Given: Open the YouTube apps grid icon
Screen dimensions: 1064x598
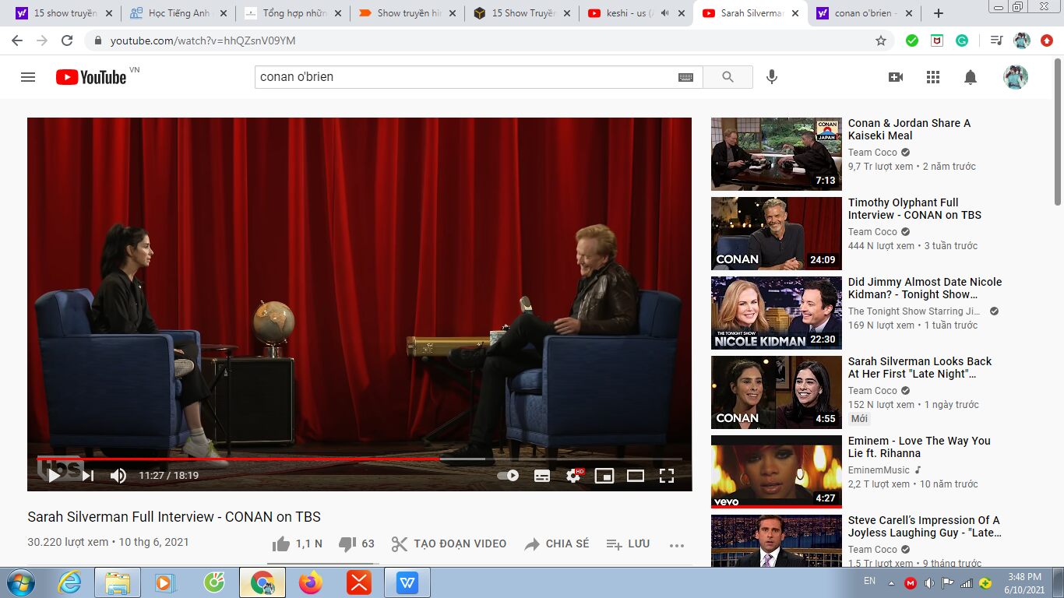Looking at the screenshot, I should (x=933, y=77).
